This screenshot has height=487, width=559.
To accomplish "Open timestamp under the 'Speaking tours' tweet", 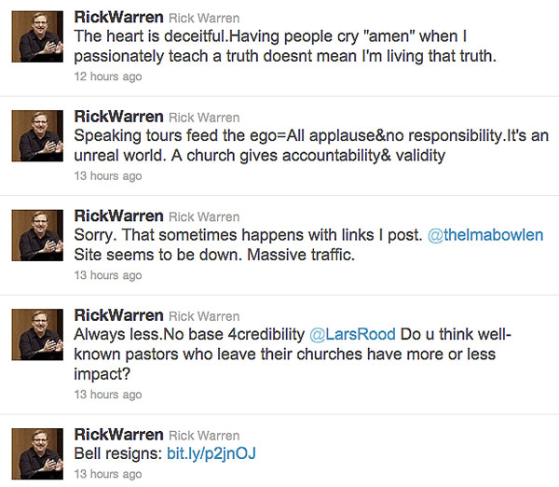I will [108, 176].
